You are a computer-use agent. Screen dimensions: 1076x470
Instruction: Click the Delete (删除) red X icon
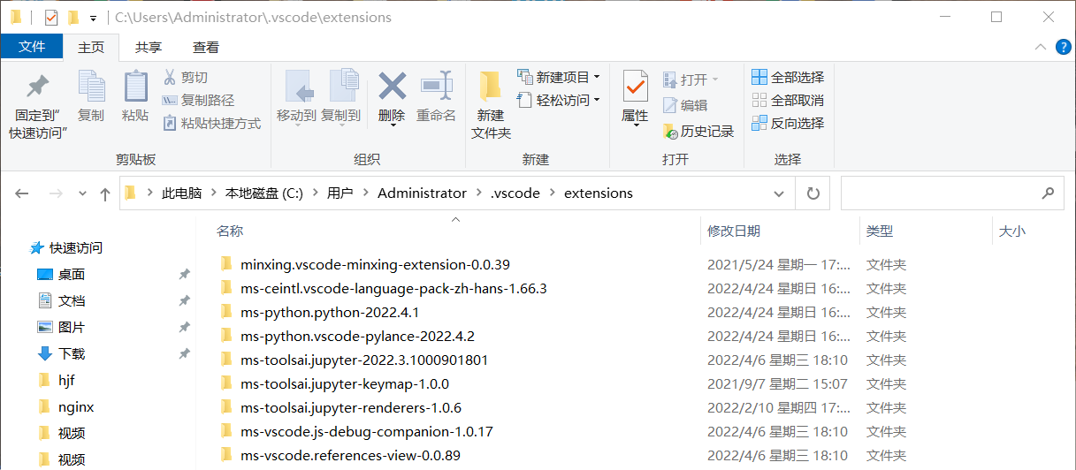click(392, 87)
